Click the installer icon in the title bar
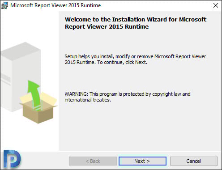Viewport: 222px width, 170px height. [x=4, y=5]
